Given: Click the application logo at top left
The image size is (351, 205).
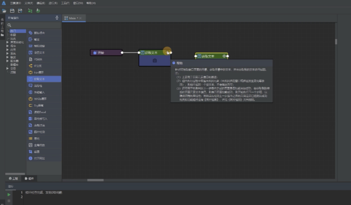Looking at the screenshot, I should point(4,3).
